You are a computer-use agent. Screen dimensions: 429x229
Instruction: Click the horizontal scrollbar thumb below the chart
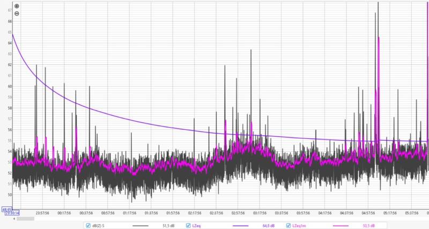pos(25,219)
